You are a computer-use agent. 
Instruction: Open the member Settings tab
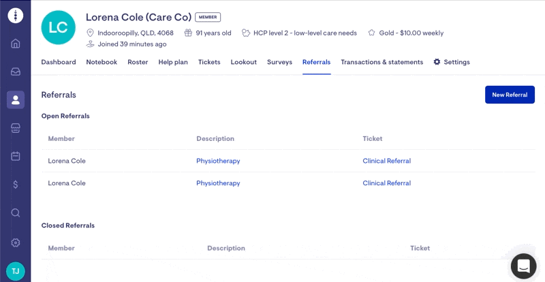[452, 62]
